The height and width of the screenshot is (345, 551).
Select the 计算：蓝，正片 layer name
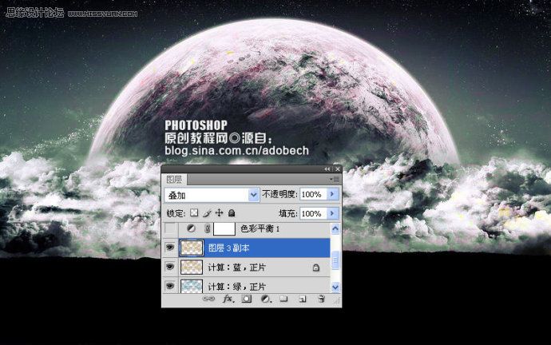pos(237,268)
